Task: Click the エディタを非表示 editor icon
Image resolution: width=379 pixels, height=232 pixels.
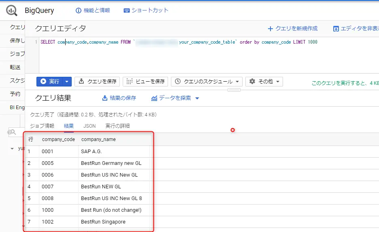Action: click(x=336, y=29)
